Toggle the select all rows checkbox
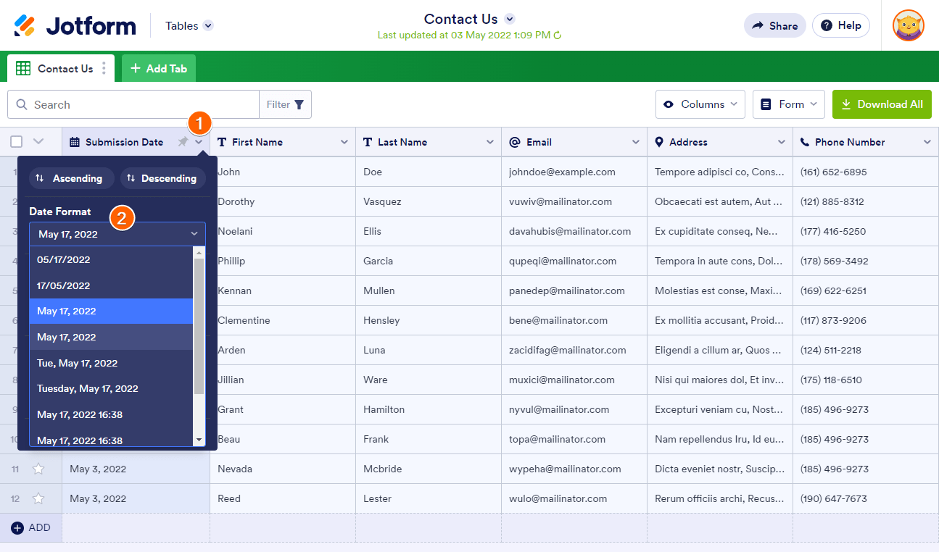Screen dimensions: 939x552 point(17,142)
